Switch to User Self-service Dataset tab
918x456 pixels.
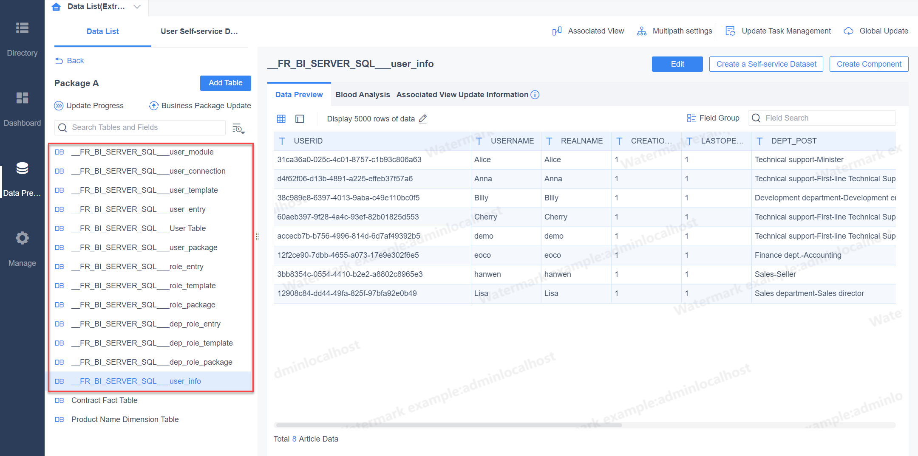[x=199, y=31]
